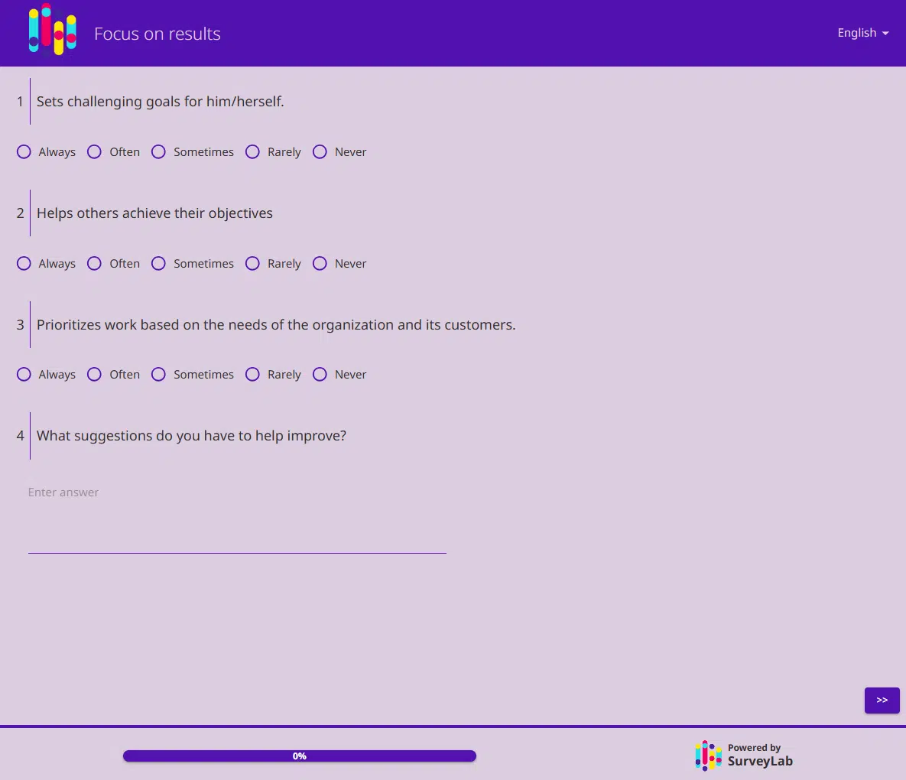Mark Never for question 3 prioritizes work
Image resolution: width=906 pixels, height=780 pixels.
[320, 375]
